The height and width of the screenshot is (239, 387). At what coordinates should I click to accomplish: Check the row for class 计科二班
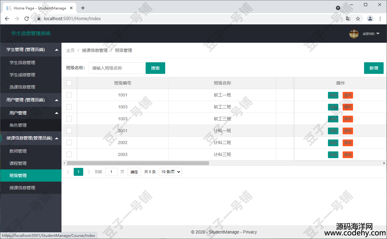coord(69,143)
